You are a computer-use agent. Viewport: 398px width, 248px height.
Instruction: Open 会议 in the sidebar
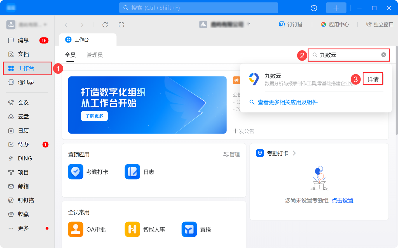tap(27, 102)
